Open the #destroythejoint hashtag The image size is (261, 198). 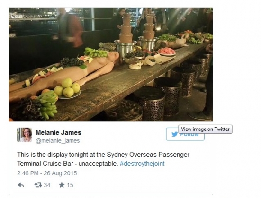tap(142, 164)
